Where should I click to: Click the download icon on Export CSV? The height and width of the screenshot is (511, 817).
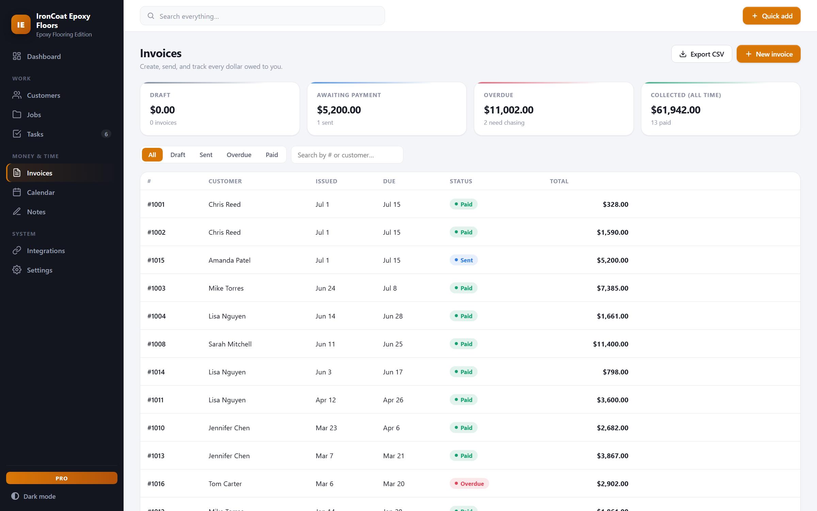pos(683,54)
